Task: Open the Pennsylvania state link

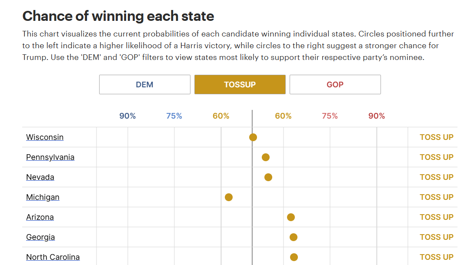Action: [x=50, y=157]
